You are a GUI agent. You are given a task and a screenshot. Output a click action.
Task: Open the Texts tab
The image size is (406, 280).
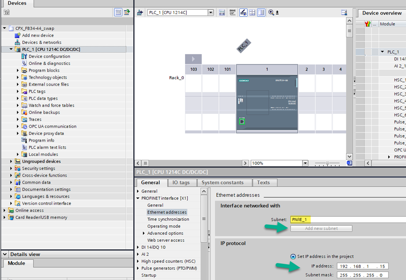click(x=263, y=182)
